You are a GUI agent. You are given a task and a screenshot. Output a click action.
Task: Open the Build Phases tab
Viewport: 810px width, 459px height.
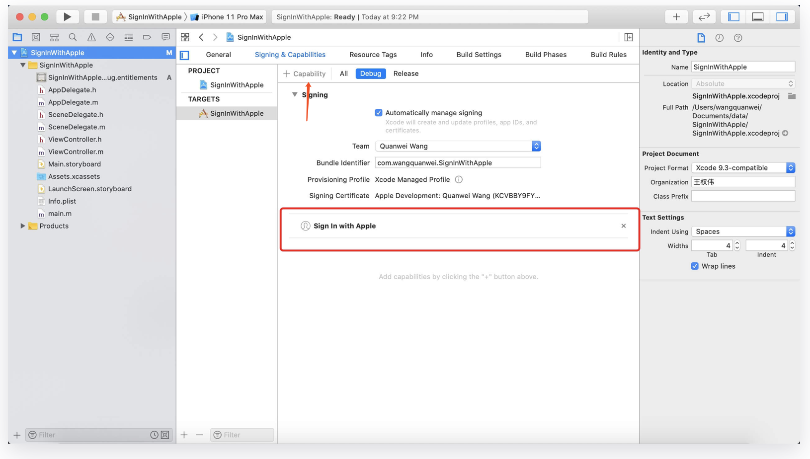[x=546, y=55]
